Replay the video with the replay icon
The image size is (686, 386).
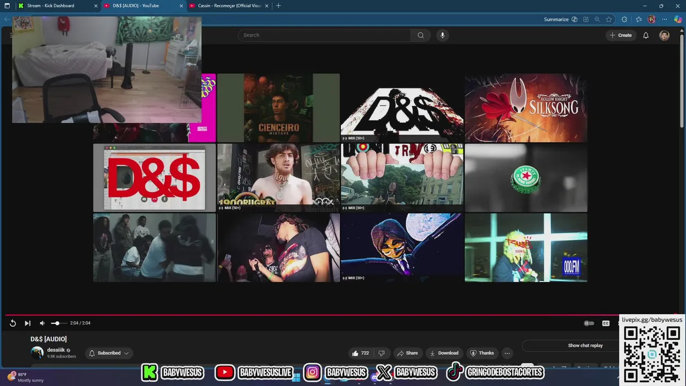pyautogui.click(x=13, y=323)
